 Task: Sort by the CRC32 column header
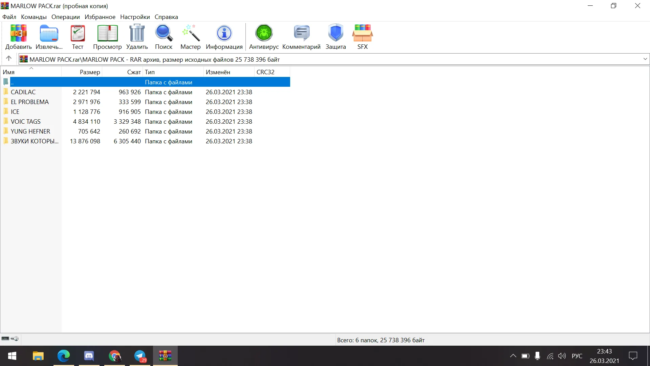point(272,72)
